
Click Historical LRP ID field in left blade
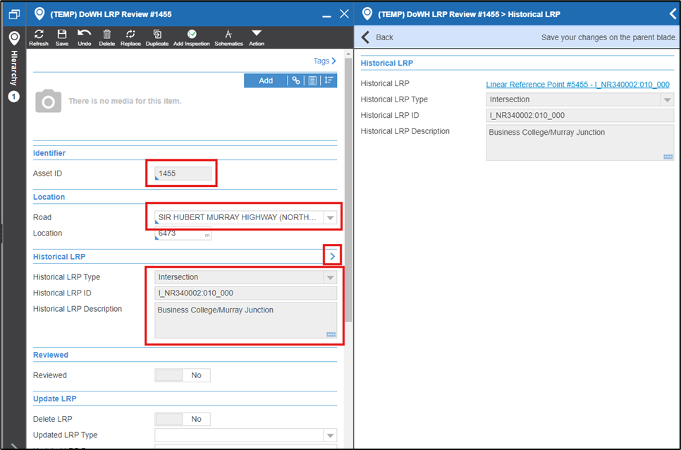coord(246,293)
